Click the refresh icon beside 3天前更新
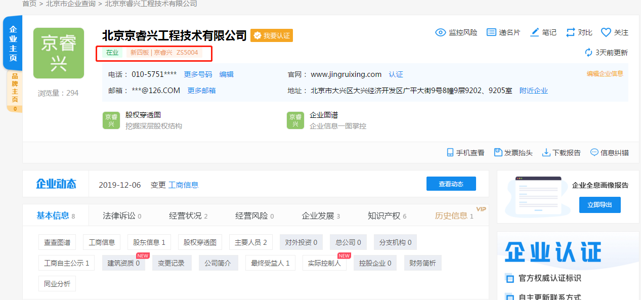The width and height of the screenshot is (641, 300). (588, 53)
